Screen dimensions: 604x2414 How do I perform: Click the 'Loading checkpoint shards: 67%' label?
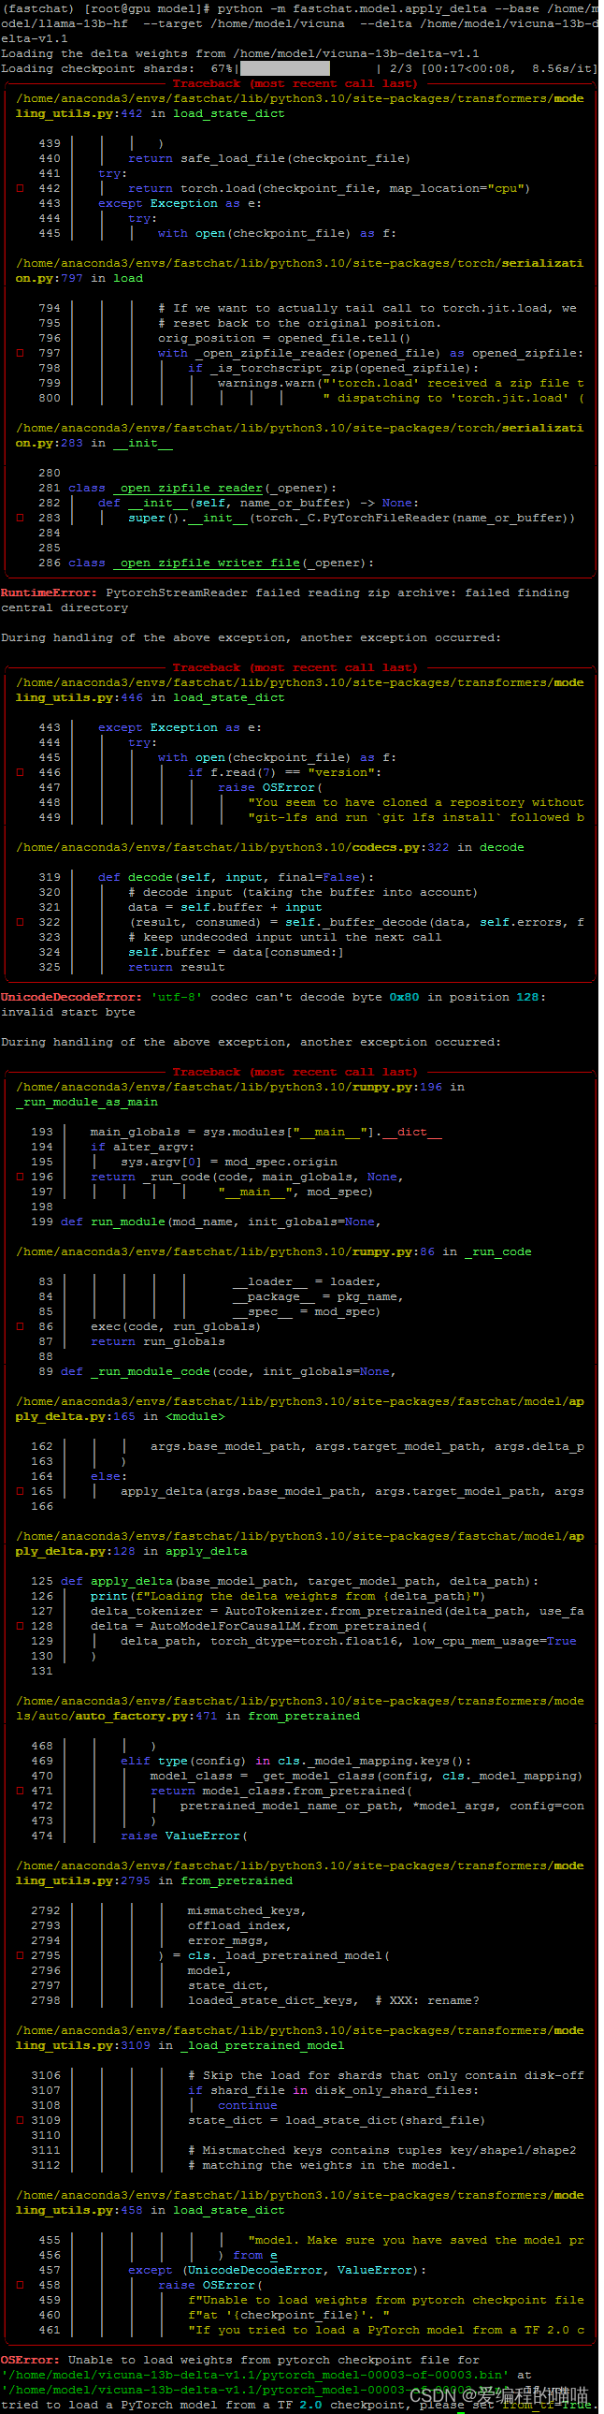tap(117, 68)
